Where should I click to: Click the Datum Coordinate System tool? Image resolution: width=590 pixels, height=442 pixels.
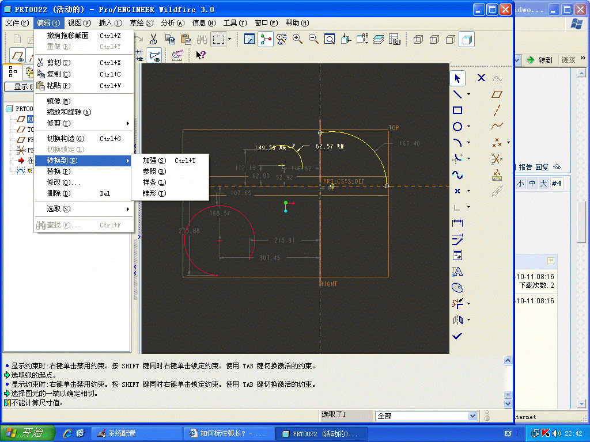point(497,159)
